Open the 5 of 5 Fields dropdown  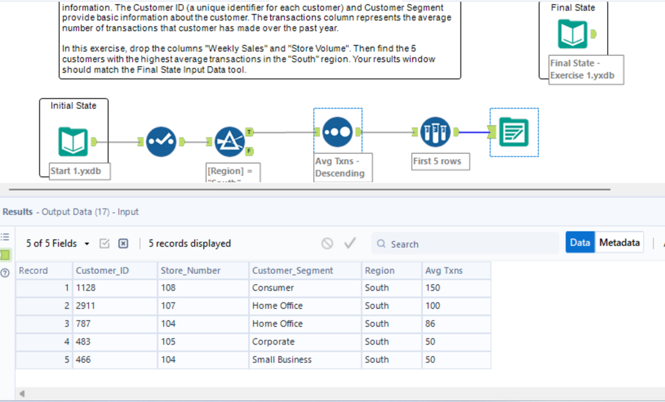[x=58, y=243]
